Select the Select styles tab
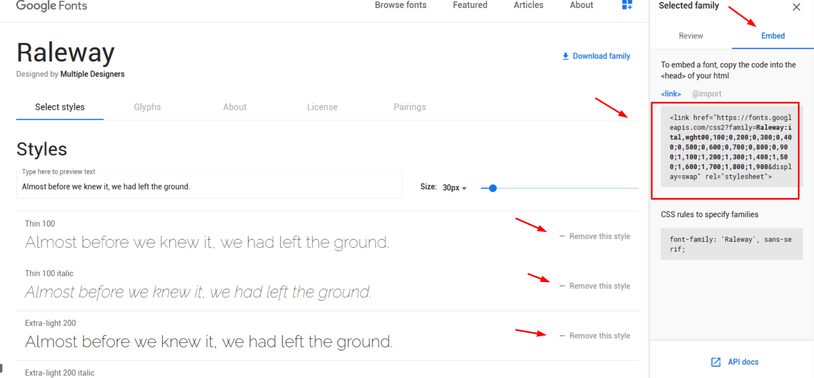The height and width of the screenshot is (378, 814). click(x=60, y=107)
